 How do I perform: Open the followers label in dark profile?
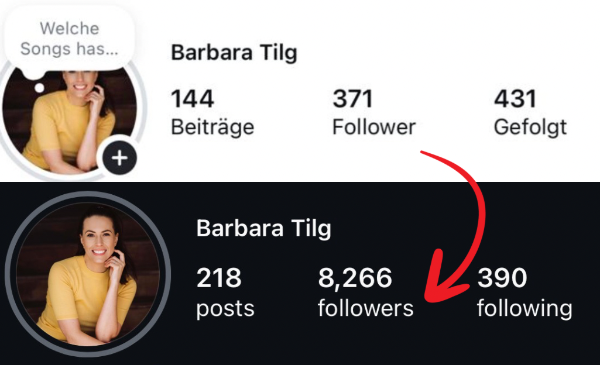point(366,308)
